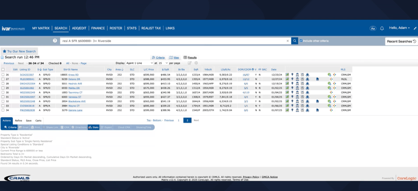Click binoculars icon on Malibu DR row
This screenshot has width=418, height=191.
[x=307, y=88]
